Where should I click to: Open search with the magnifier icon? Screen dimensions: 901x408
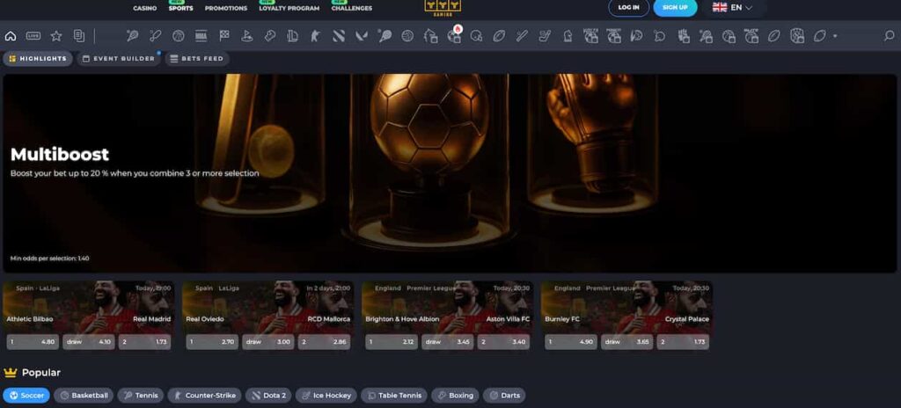(x=889, y=36)
